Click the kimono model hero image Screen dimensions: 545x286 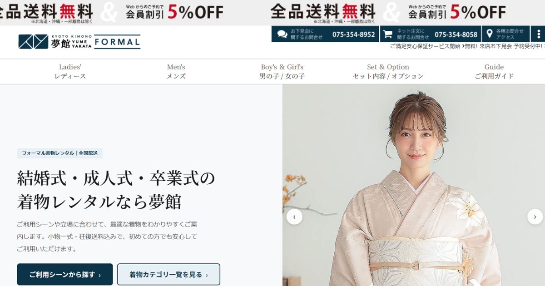point(414,185)
